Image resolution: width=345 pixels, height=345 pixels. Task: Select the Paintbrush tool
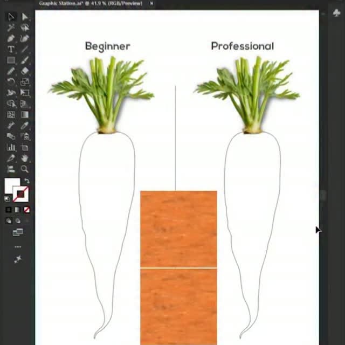[25, 60]
